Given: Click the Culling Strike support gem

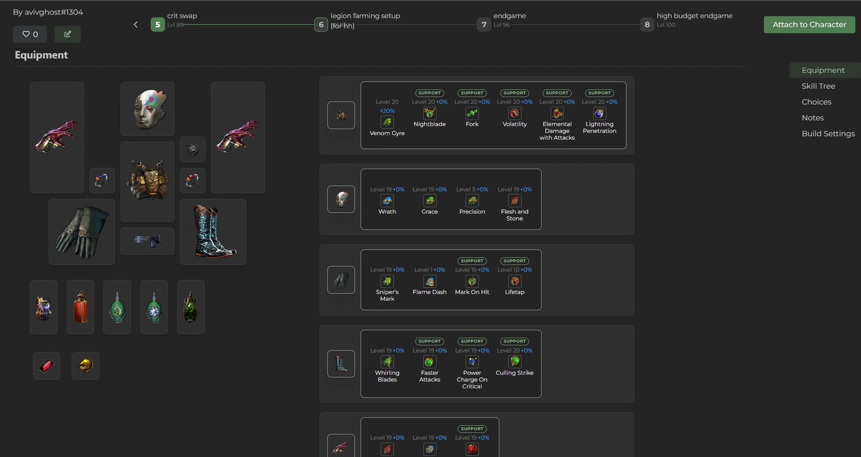Looking at the screenshot, I should tap(514, 362).
